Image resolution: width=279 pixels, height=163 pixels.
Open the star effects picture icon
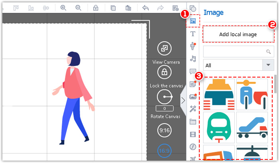click(193, 84)
